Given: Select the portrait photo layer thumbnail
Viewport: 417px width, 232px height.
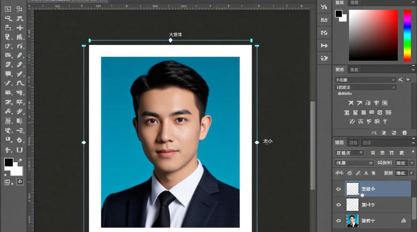Looking at the screenshot, I should point(352,221).
